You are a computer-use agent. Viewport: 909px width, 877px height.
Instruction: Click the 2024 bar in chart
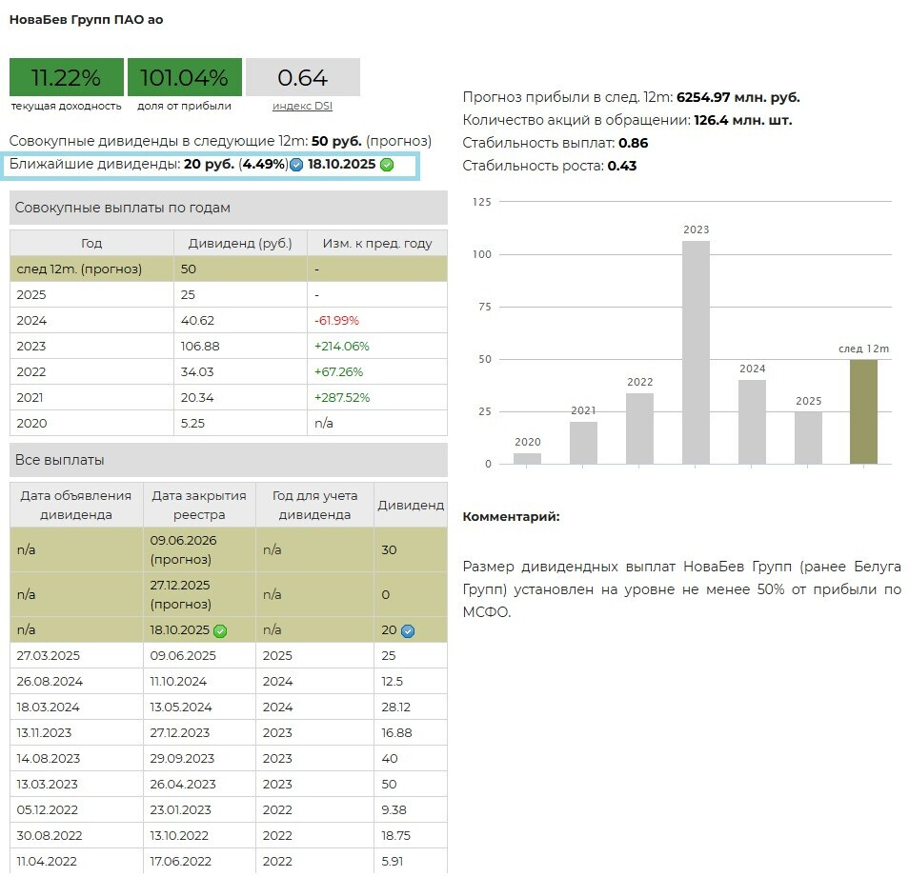(752, 422)
